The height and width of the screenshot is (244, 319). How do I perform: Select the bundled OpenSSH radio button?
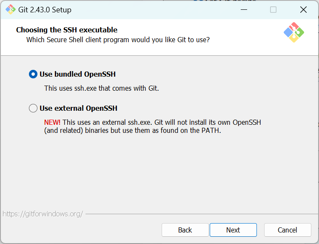(33, 74)
